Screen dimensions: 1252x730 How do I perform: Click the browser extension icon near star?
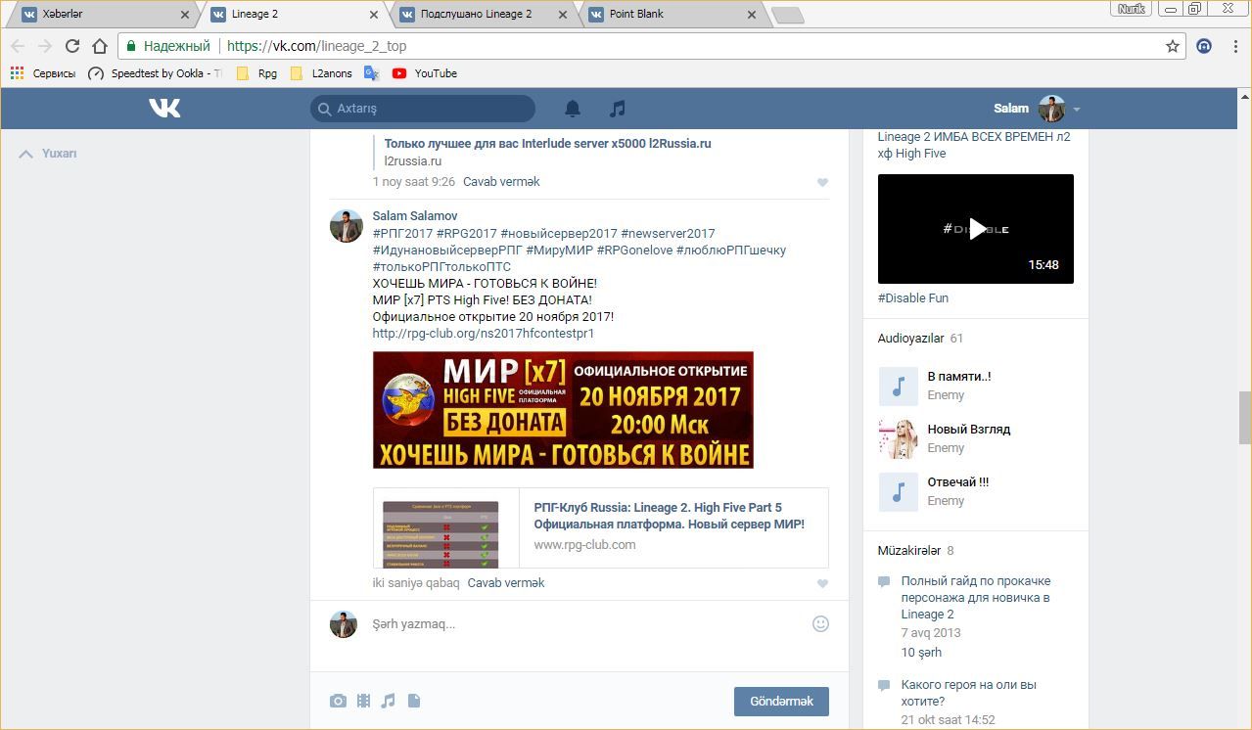click(x=1204, y=46)
